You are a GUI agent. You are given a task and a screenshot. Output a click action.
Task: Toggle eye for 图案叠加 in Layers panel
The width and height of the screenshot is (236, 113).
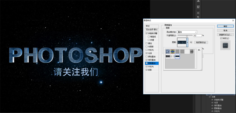coord(212,108)
